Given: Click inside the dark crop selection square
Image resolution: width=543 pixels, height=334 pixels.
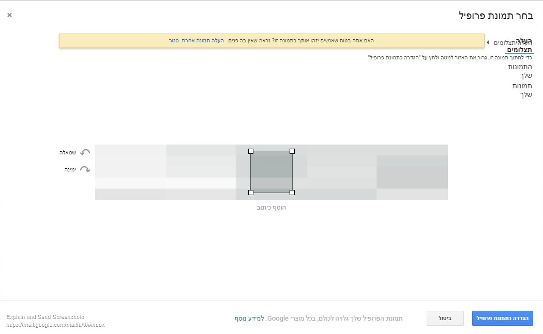Looking at the screenshot, I should click(271, 172).
